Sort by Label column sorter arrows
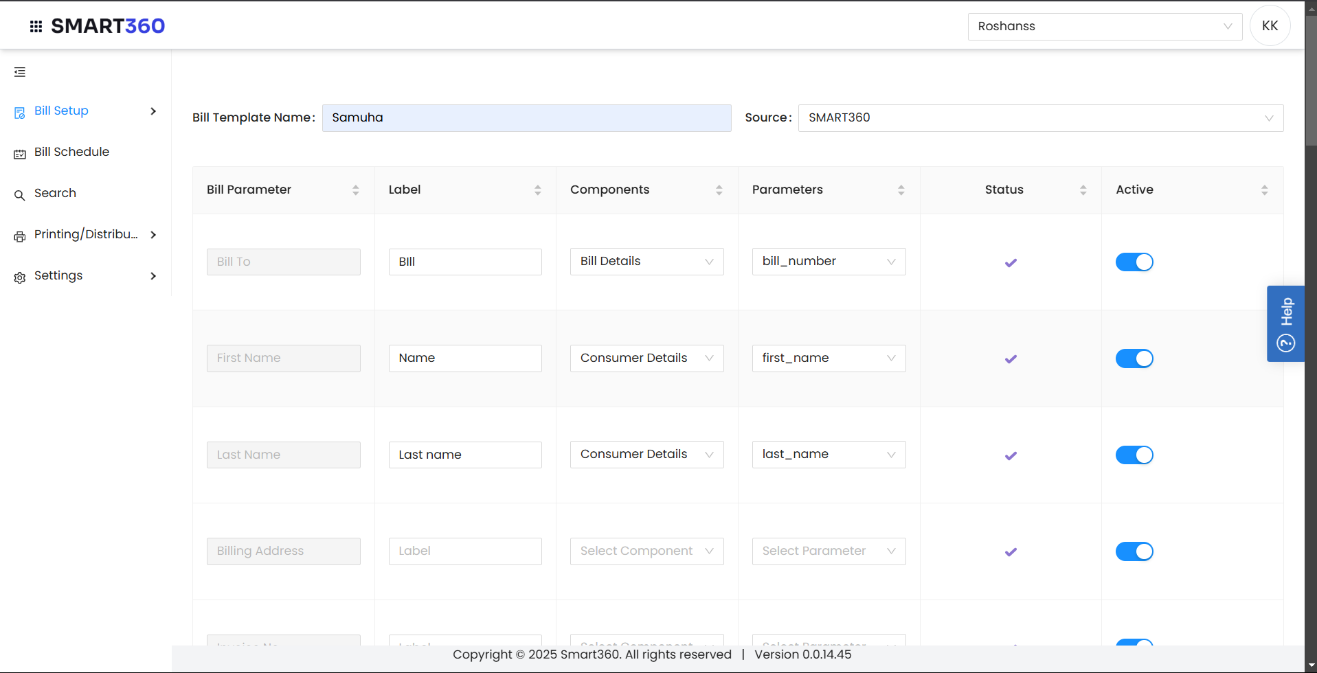The width and height of the screenshot is (1317, 673). [538, 190]
